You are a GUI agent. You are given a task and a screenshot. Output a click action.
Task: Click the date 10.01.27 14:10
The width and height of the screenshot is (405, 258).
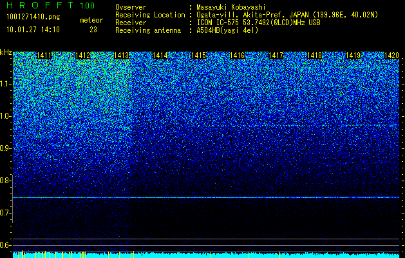click(x=33, y=30)
